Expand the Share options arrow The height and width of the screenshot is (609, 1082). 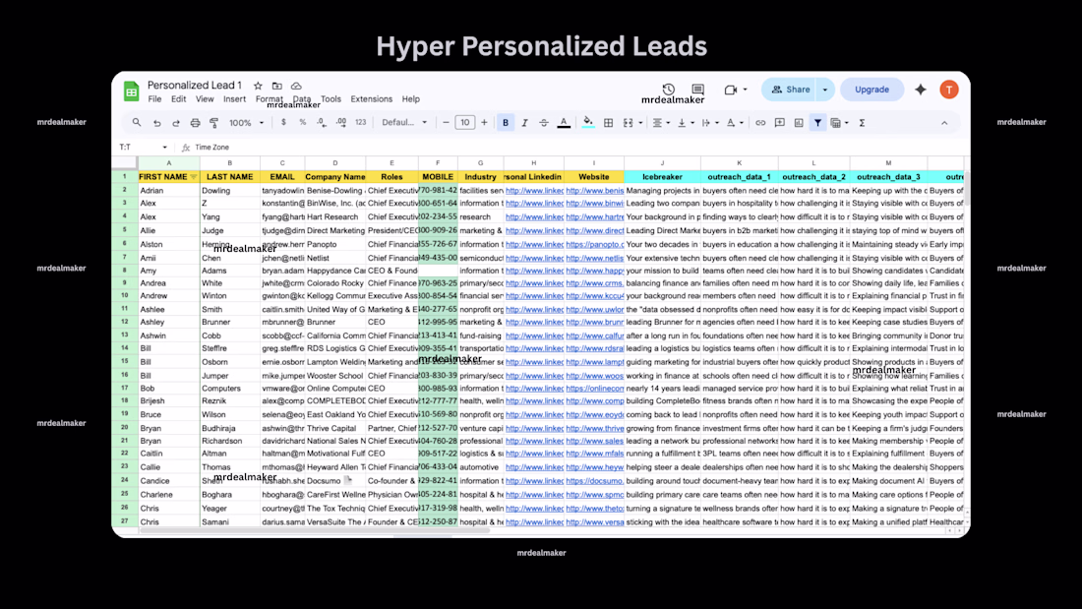coord(825,90)
